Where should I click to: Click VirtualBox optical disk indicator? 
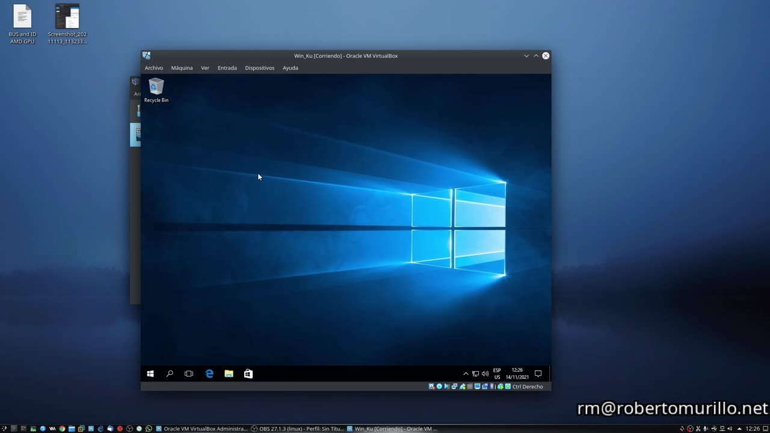[439, 387]
